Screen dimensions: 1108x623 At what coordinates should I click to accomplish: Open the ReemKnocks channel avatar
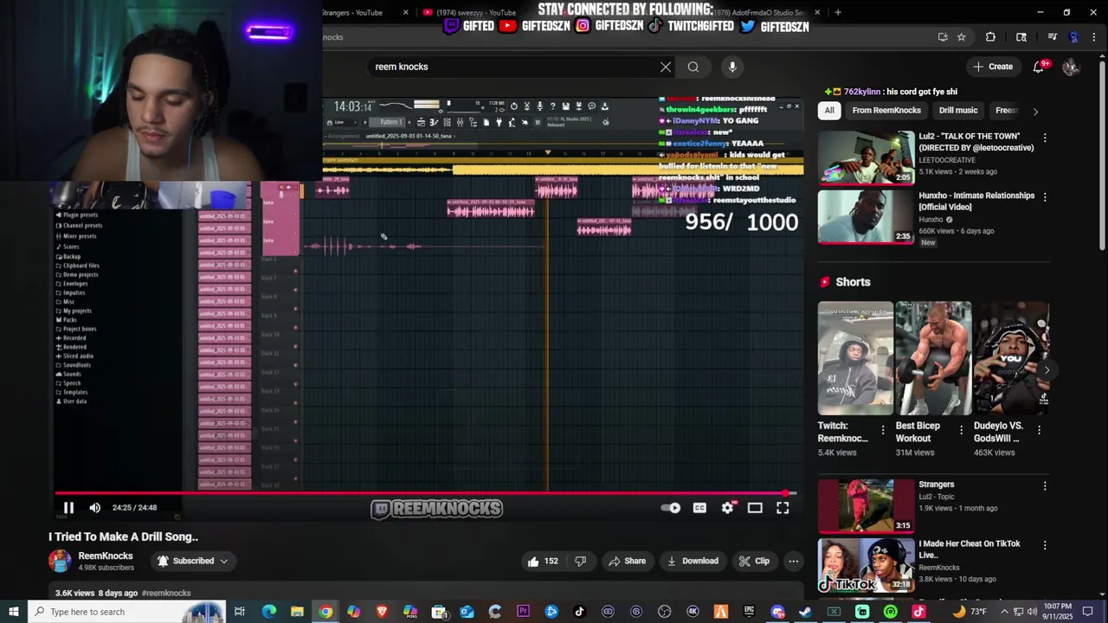point(60,561)
